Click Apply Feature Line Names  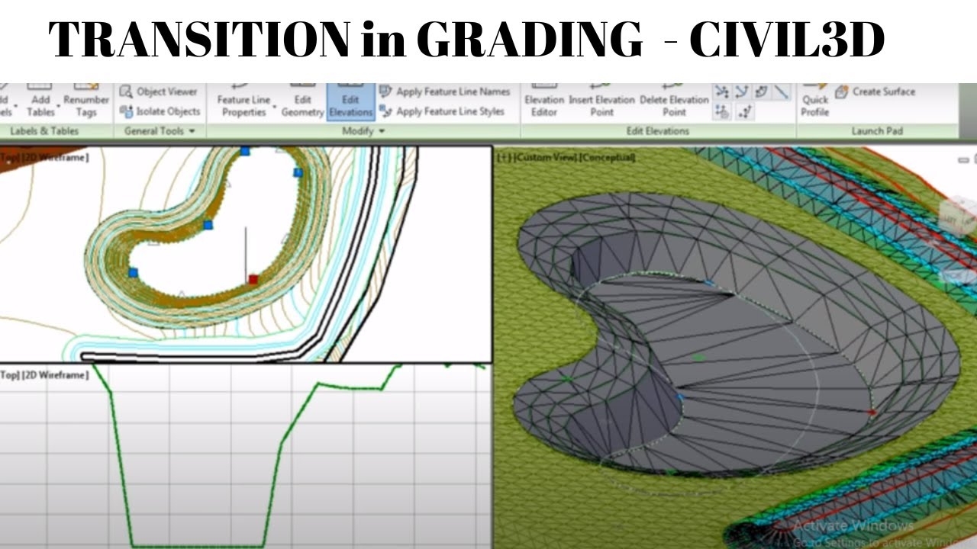point(445,91)
